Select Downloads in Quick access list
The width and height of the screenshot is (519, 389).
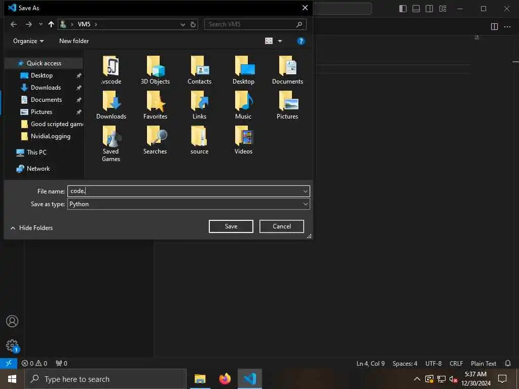(45, 88)
